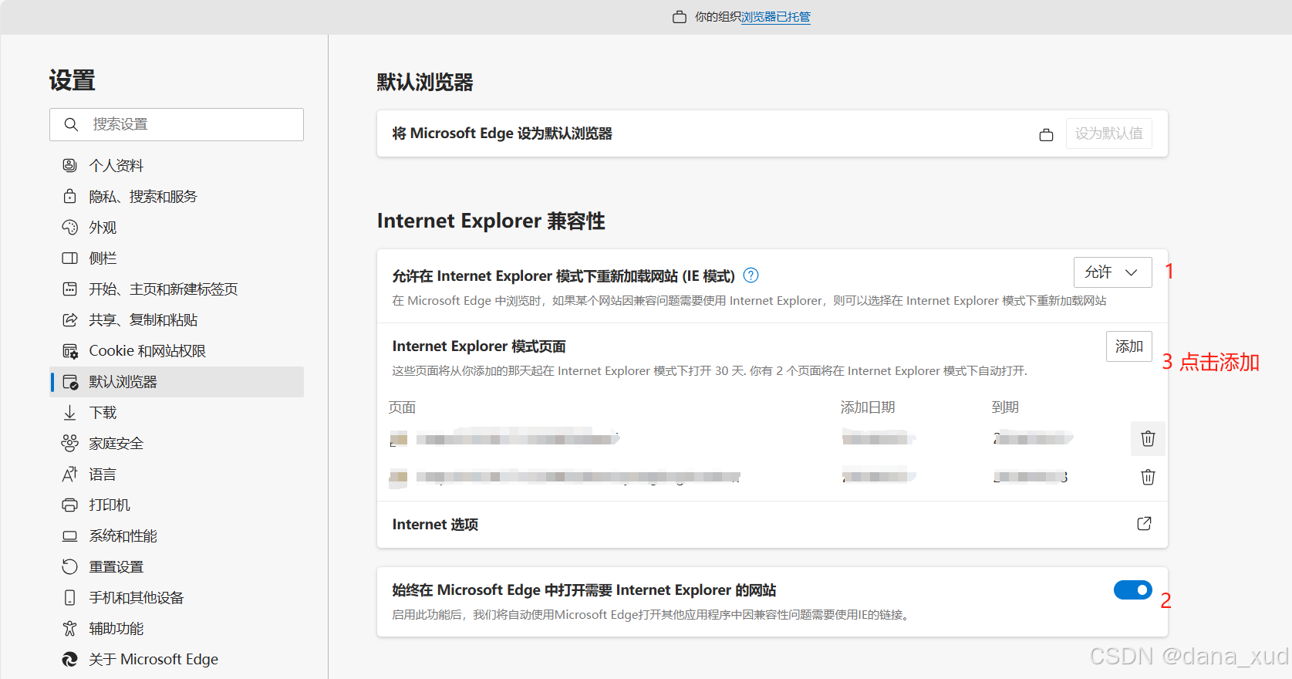Toggle 始终在 Microsoft Edge 中打开需要 IE 的网站
The width and height of the screenshot is (1292, 679).
coord(1132,589)
